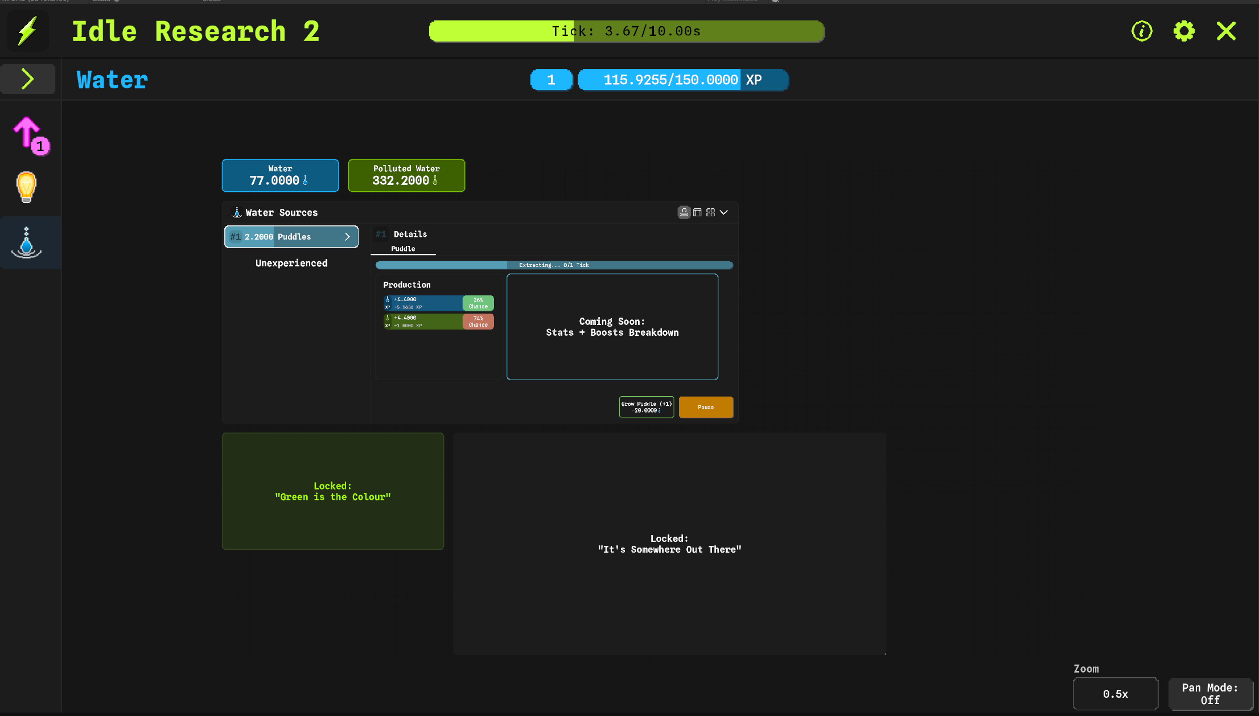The height and width of the screenshot is (716, 1259).
Task: Pause the puddle extraction
Action: (706, 407)
